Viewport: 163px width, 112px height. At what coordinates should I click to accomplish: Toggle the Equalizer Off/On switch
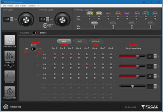[10, 65]
